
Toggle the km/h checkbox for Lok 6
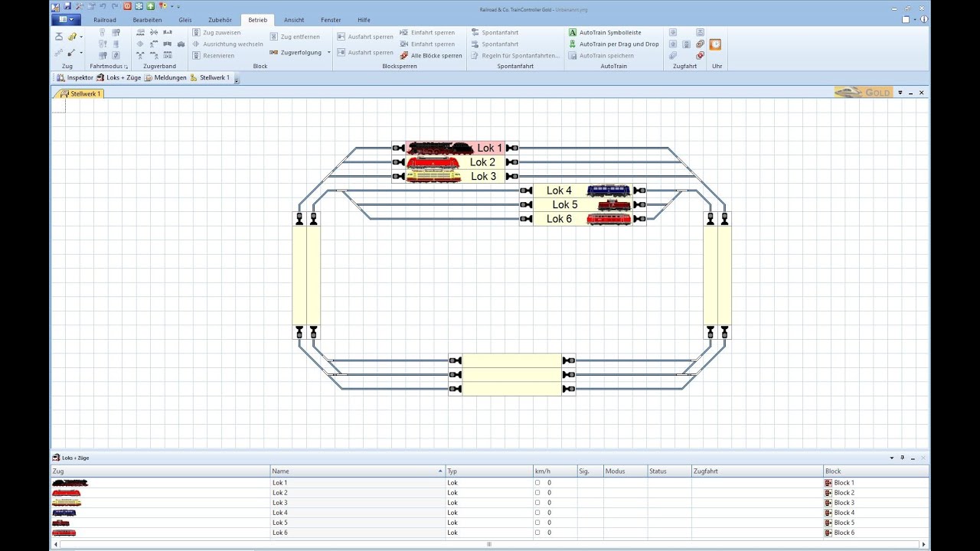pos(537,533)
